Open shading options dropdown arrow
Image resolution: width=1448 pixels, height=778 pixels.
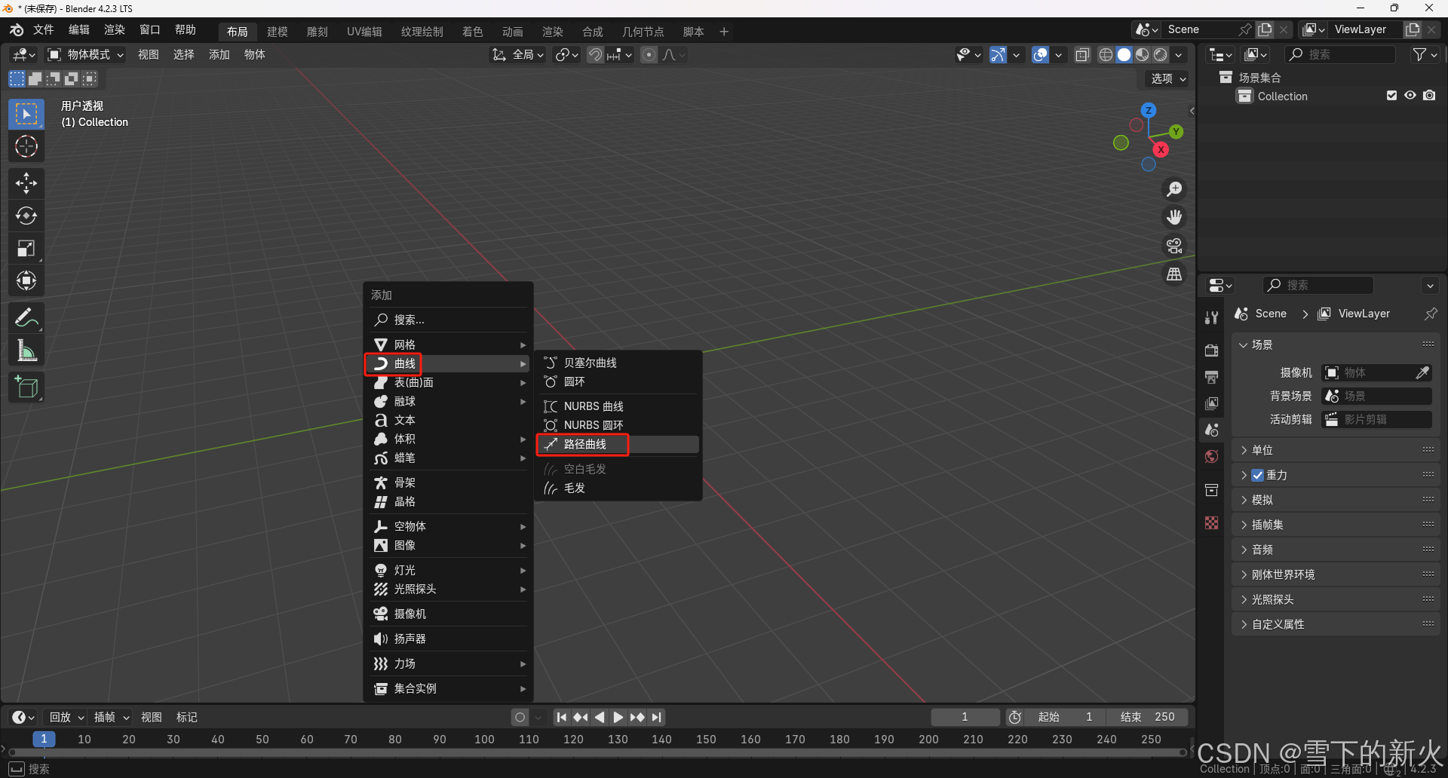1179,54
